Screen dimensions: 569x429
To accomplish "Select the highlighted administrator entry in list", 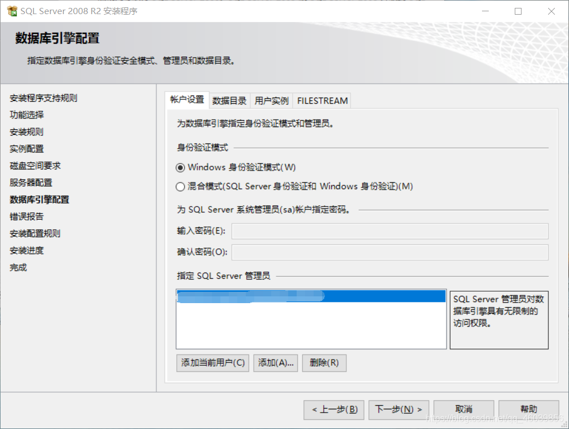I will (311, 296).
